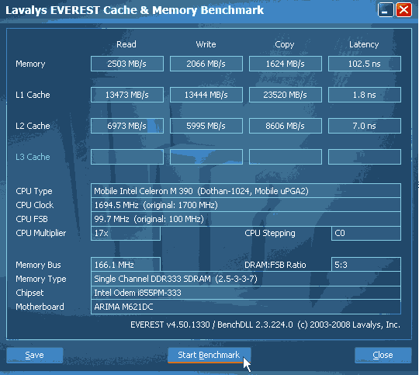Click L2 Cache Latency value 7.0 ns
The image size is (419, 375).
coord(365,126)
